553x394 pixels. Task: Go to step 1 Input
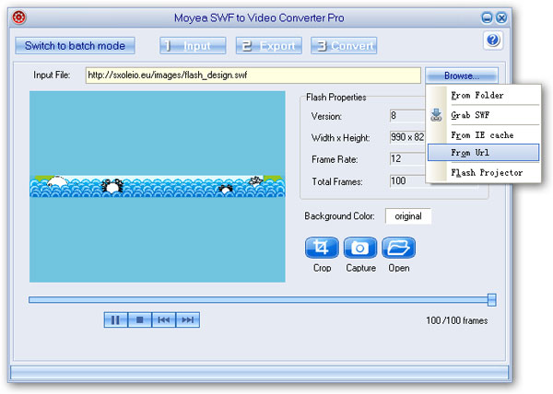click(x=193, y=46)
